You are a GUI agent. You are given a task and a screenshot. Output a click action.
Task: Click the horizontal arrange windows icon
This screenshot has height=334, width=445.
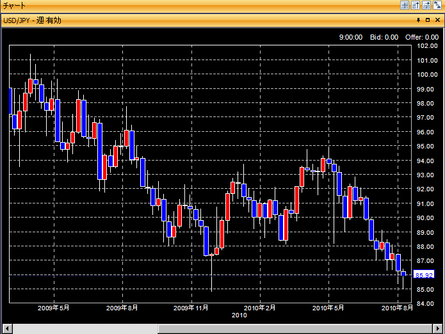point(426,5)
